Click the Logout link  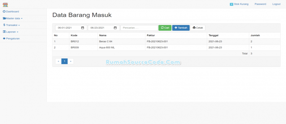click(276, 4)
